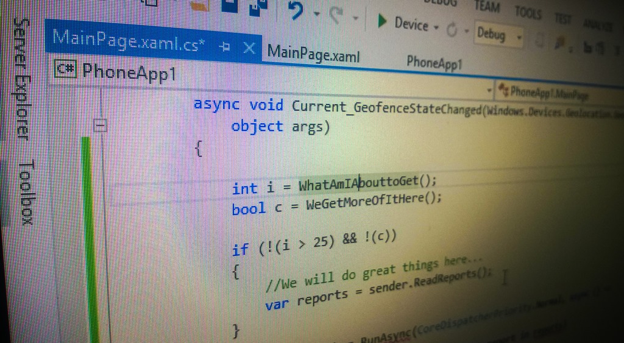The image size is (624, 343).
Task: Click the refresh circular arrow icon
Action: click(x=452, y=30)
